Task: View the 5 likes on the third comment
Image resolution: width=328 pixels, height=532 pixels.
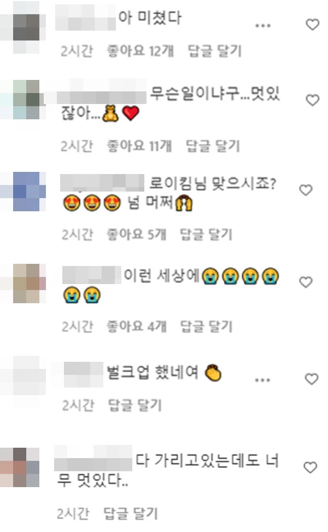Action: click(x=137, y=234)
